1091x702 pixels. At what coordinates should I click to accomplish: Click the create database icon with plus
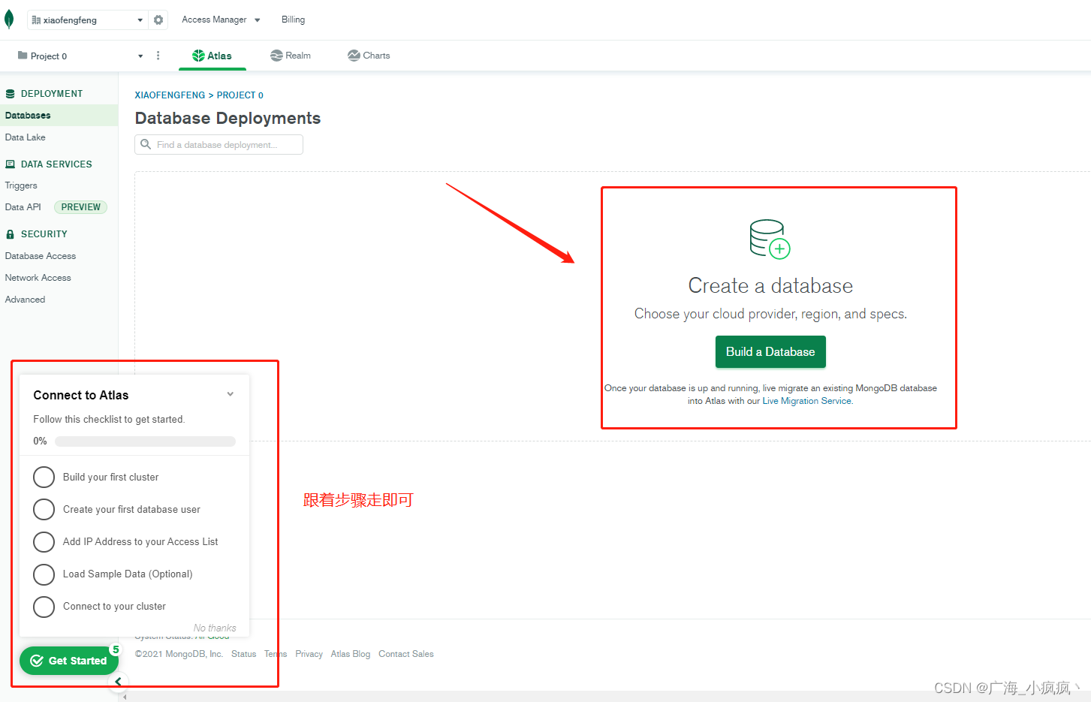pos(770,239)
